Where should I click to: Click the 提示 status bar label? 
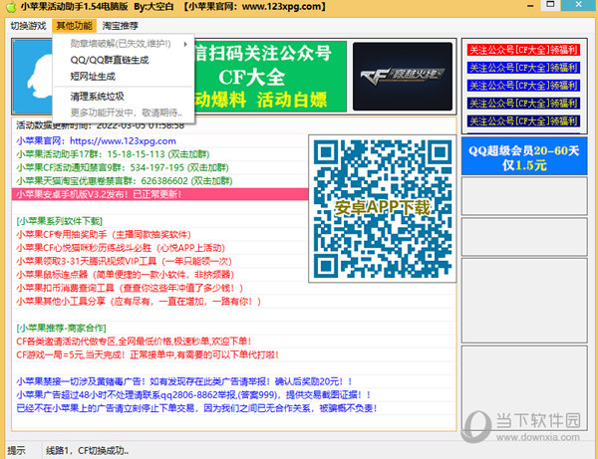(x=16, y=451)
